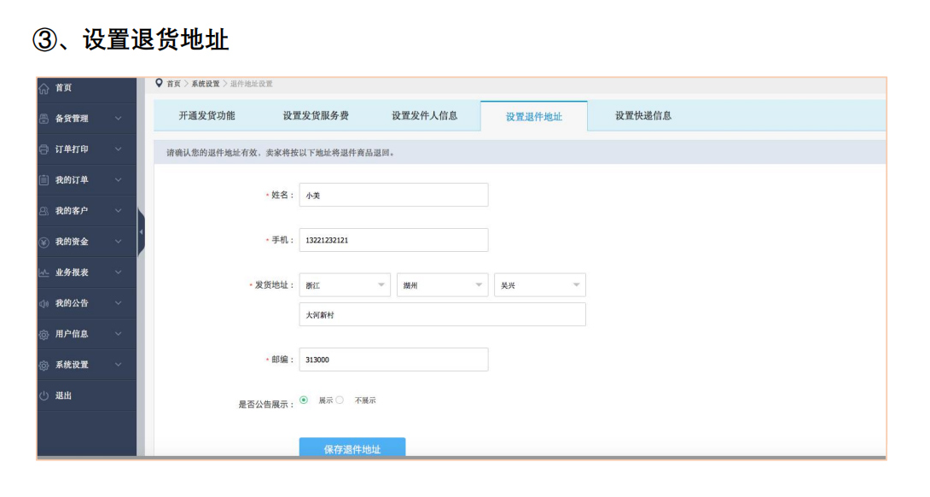Expand the 我的资金 menu chevron
930x497 pixels.
[x=118, y=242]
